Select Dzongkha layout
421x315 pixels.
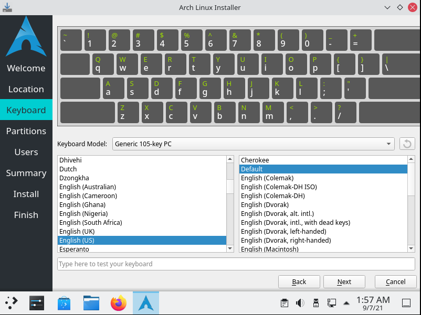142,178
